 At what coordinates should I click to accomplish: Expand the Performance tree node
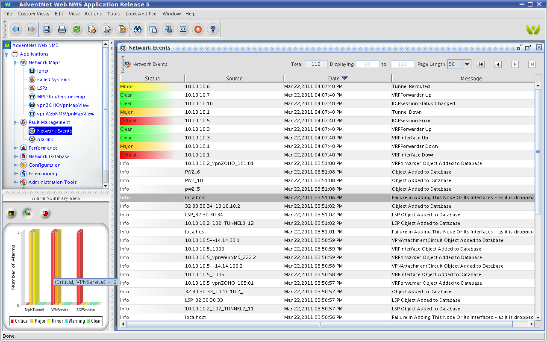coord(15,148)
